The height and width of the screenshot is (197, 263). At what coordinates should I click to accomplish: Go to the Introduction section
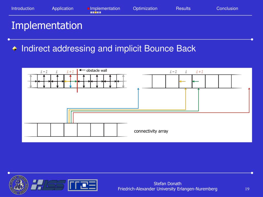pos(23,8)
